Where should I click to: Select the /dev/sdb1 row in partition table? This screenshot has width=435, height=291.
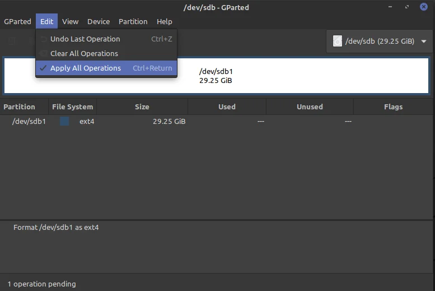click(217, 122)
